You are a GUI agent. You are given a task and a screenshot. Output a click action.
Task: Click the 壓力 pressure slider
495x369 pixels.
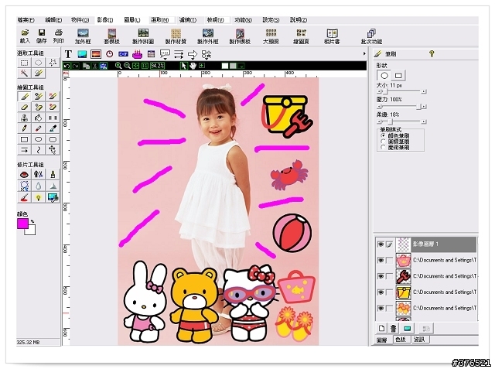point(401,107)
